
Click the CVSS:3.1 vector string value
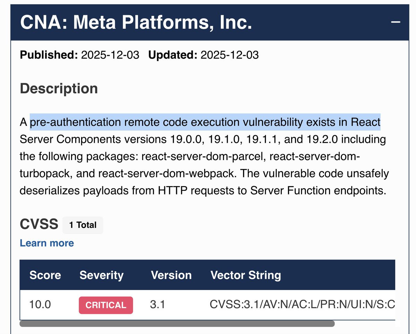click(302, 305)
